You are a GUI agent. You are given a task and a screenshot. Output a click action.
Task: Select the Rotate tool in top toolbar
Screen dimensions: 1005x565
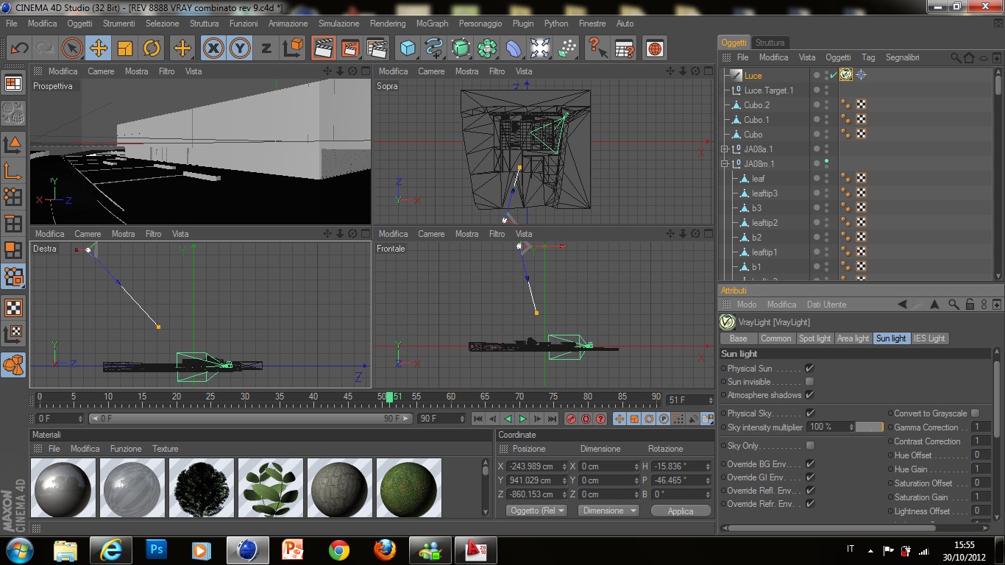[152, 49]
